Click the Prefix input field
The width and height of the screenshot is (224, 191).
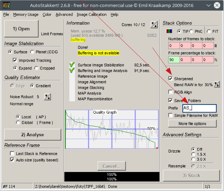pyautogui.click(x=199, y=108)
